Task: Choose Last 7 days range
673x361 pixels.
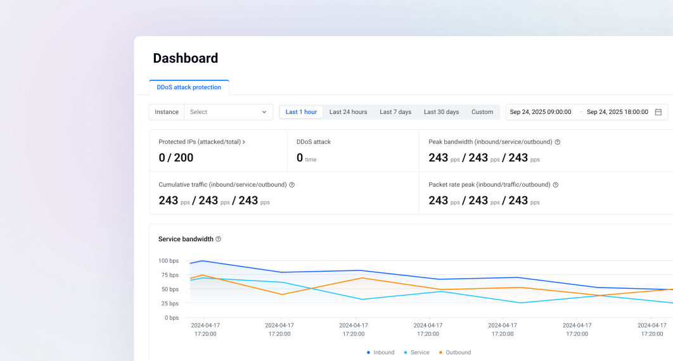Action: tap(395, 112)
